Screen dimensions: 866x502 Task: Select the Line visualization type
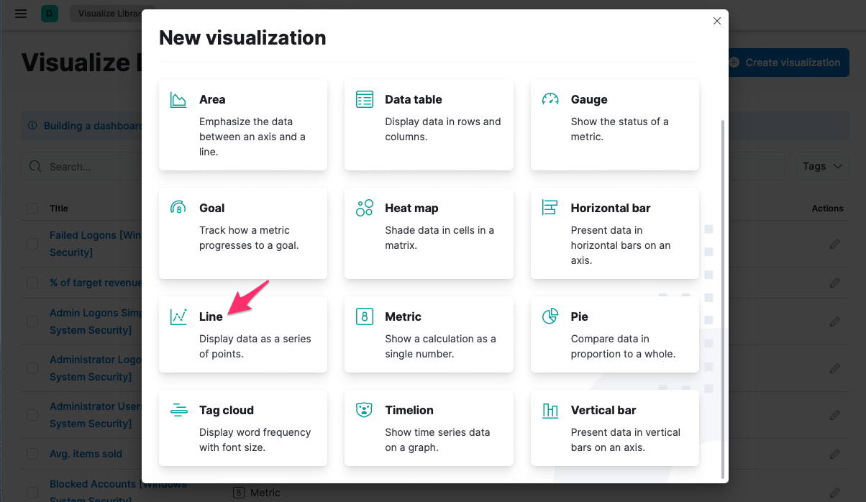242,334
